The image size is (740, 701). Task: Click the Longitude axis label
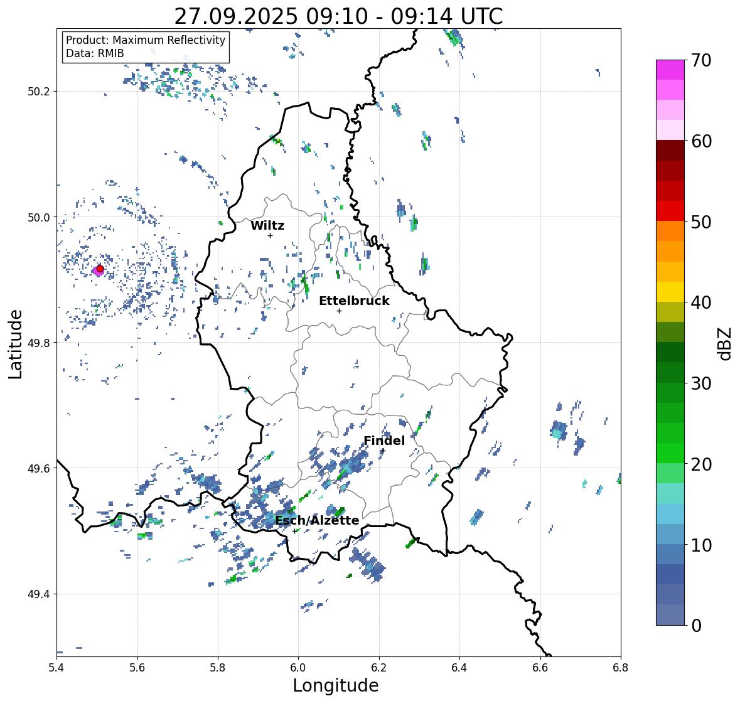click(x=336, y=685)
